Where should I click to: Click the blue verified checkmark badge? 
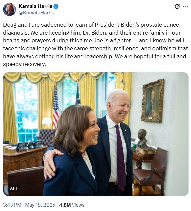tap(56, 6)
